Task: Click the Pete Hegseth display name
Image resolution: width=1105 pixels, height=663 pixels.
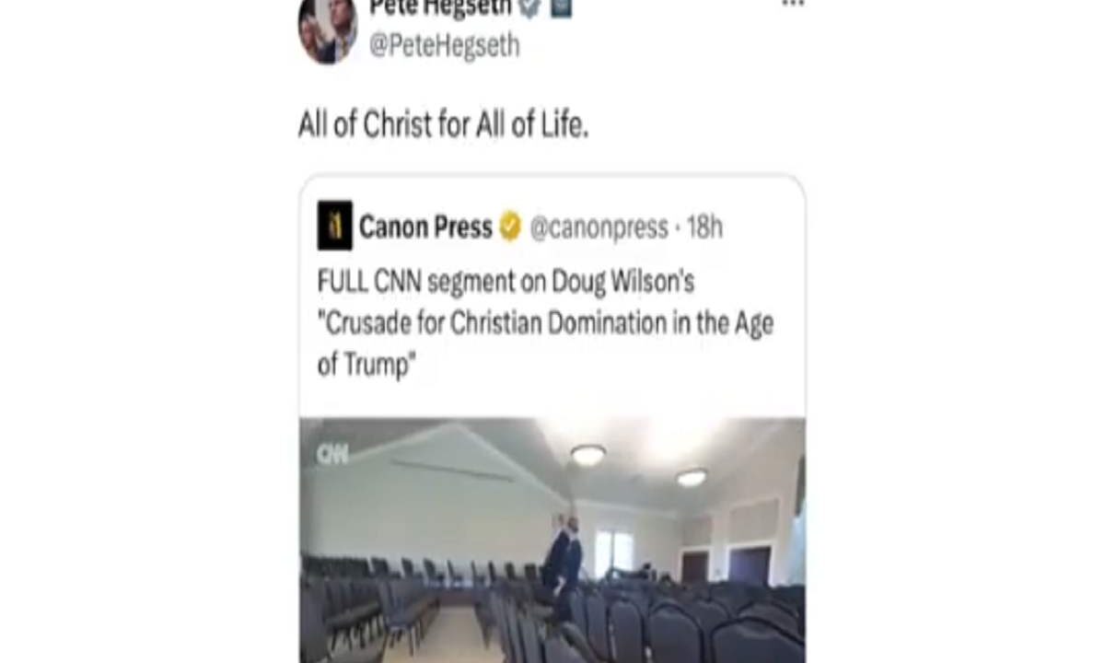Action: point(440,8)
